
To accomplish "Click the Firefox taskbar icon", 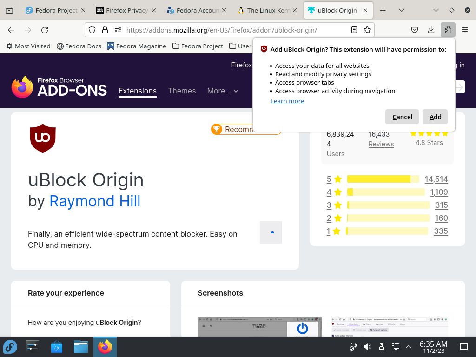I will pyautogui.click(x=105, y=347).
